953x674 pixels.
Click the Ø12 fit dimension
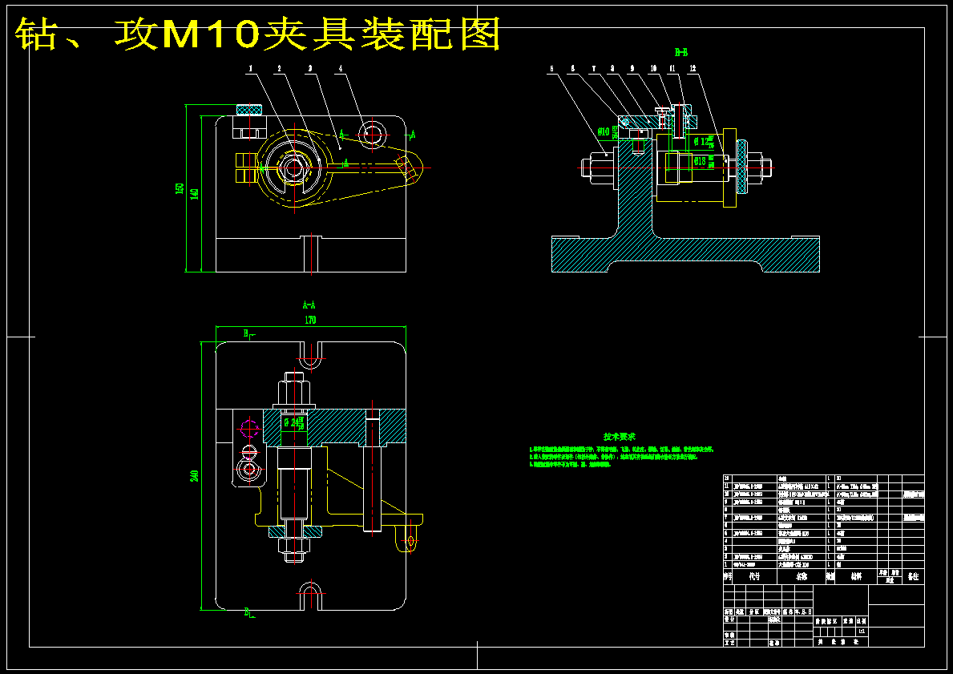[704, 142]
